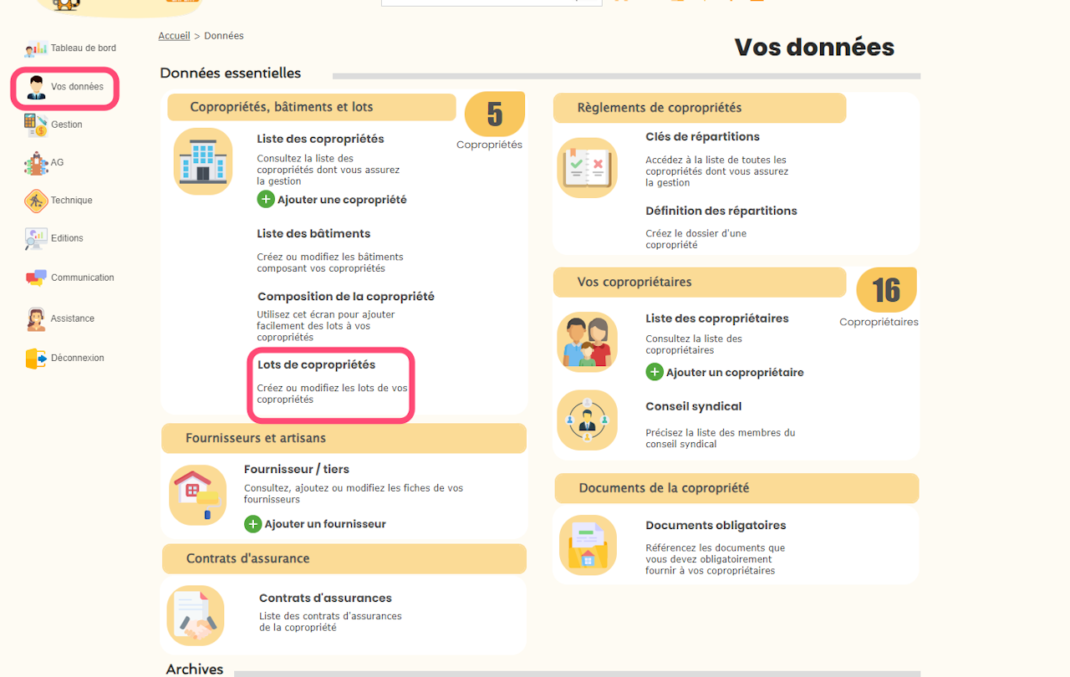This screenshot has height=677, width=1070.
Task: Open Liste des bâtiments
Action: 313,234
